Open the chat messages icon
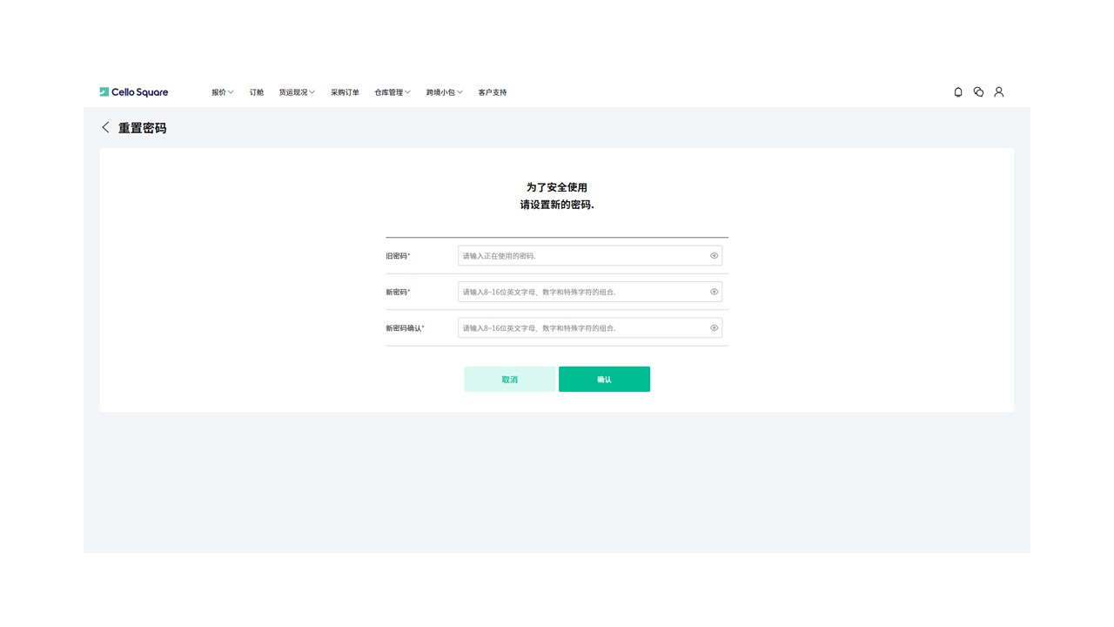The width and height of the screenshot is (1114, 627). [978, 92]
